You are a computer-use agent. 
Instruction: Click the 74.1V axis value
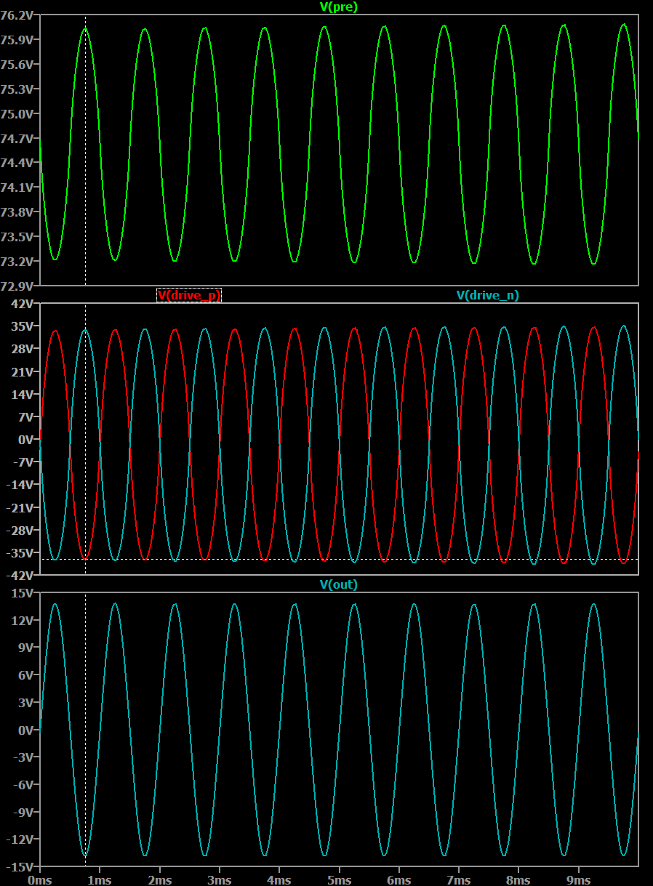tap(16, 188)
